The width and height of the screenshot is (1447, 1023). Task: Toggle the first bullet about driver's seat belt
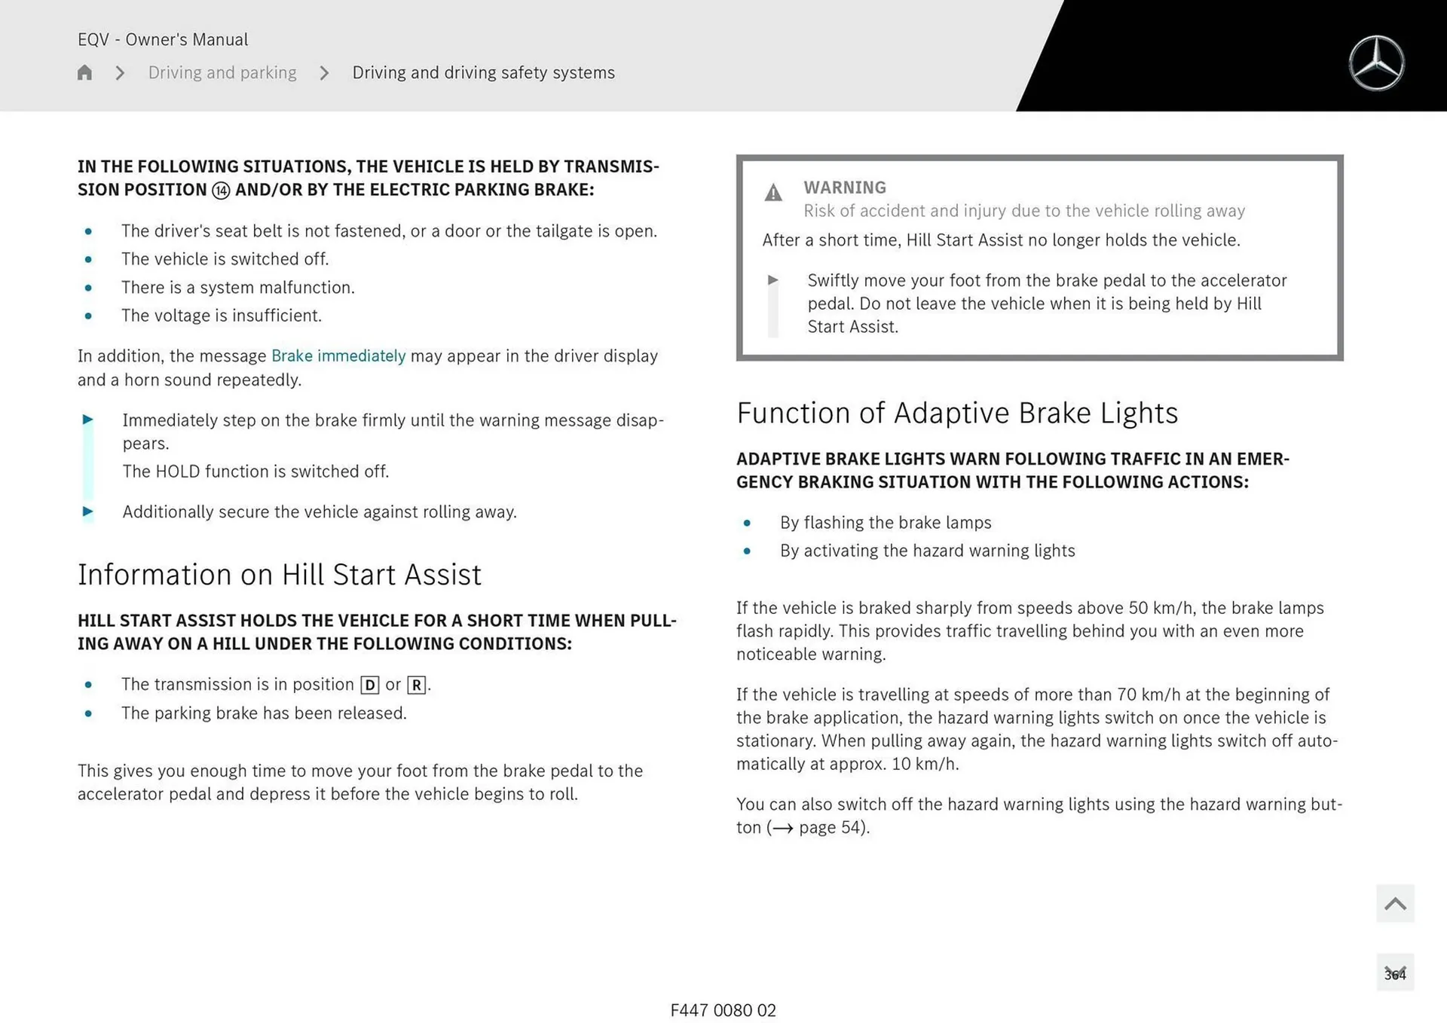[89, 232]
